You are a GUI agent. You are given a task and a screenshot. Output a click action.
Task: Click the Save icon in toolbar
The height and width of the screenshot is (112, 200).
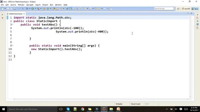8,9
